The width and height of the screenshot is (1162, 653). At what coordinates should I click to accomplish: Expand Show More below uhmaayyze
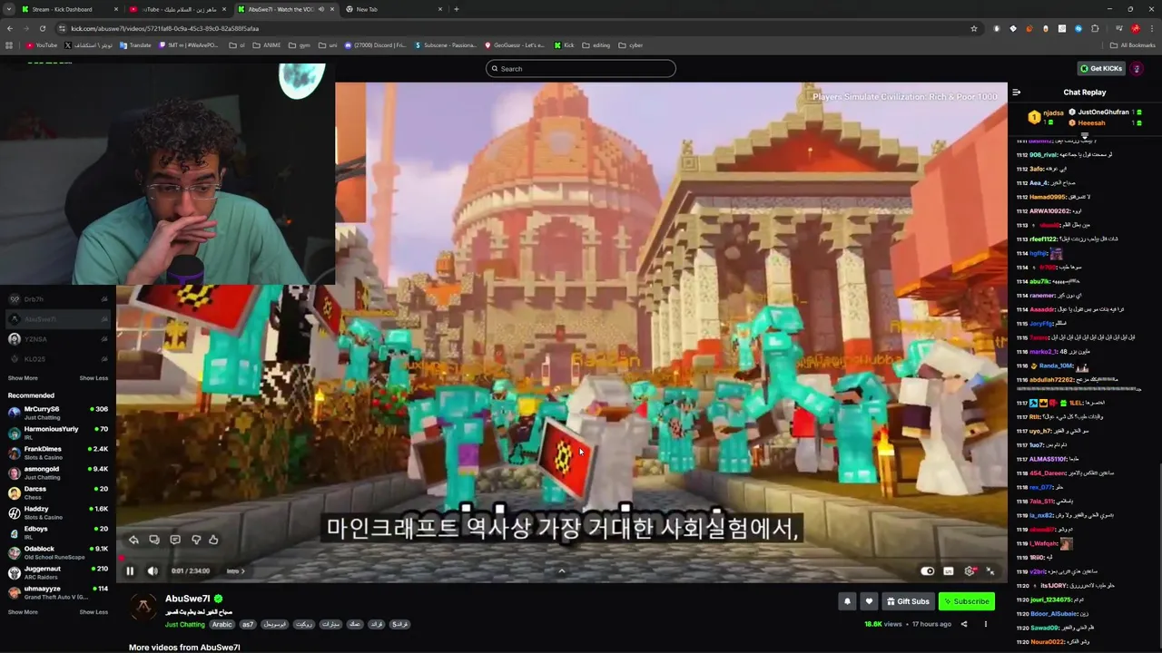(23, 612)
